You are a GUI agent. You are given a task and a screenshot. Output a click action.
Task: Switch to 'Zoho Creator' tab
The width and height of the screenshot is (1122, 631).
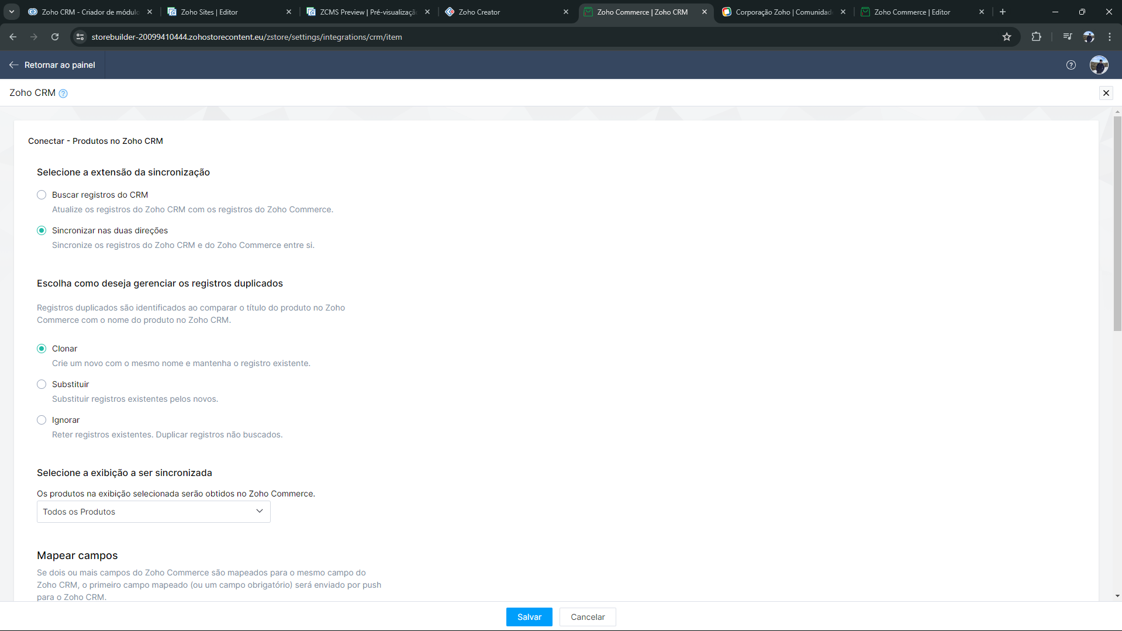pos(507,12)
